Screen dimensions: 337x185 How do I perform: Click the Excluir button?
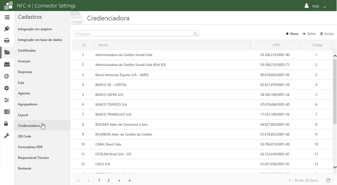[327, 34]
